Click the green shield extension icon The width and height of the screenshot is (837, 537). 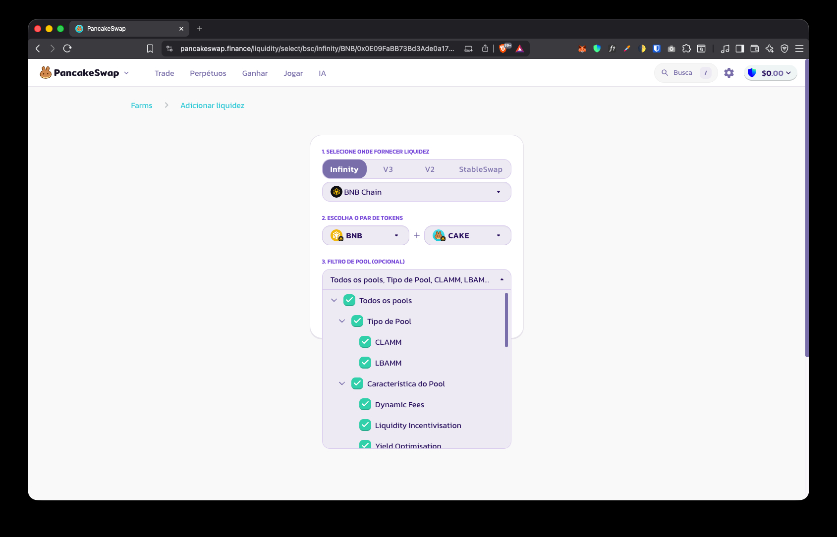coord(597,49)
